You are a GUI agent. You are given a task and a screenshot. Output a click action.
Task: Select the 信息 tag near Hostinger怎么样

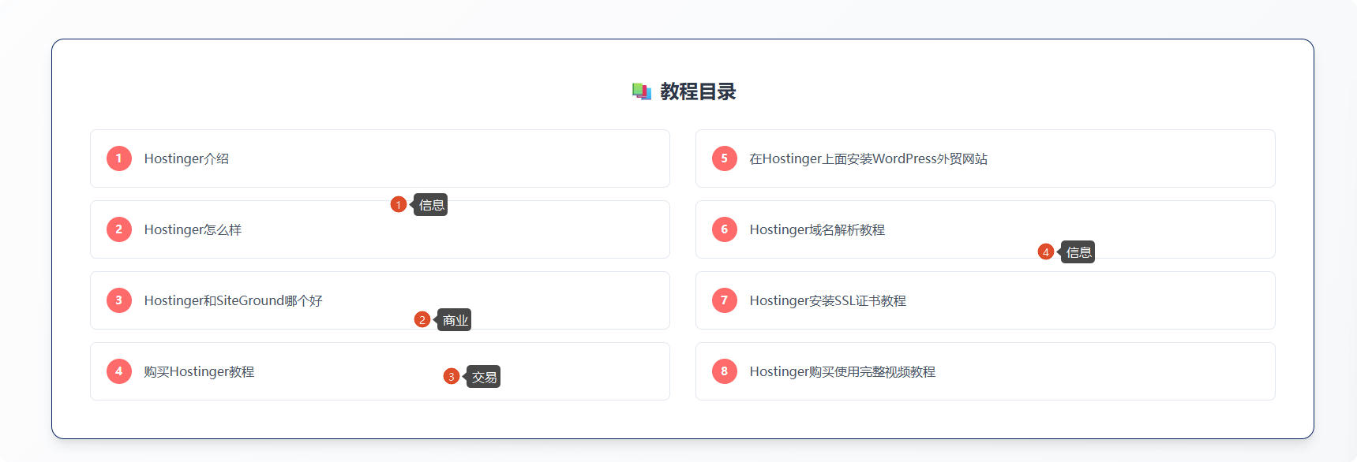click(430, 204)
